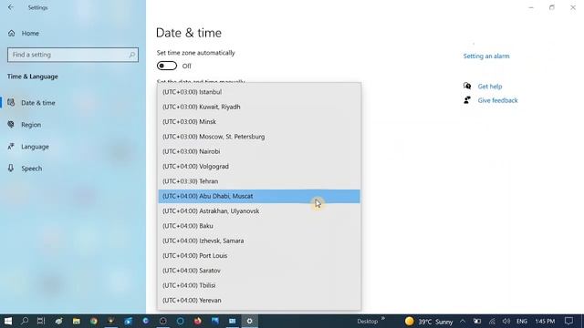The image size is (584, 328).
Task: Select (UTC+04:00) Baku from list
Action: tap(259, 226)
